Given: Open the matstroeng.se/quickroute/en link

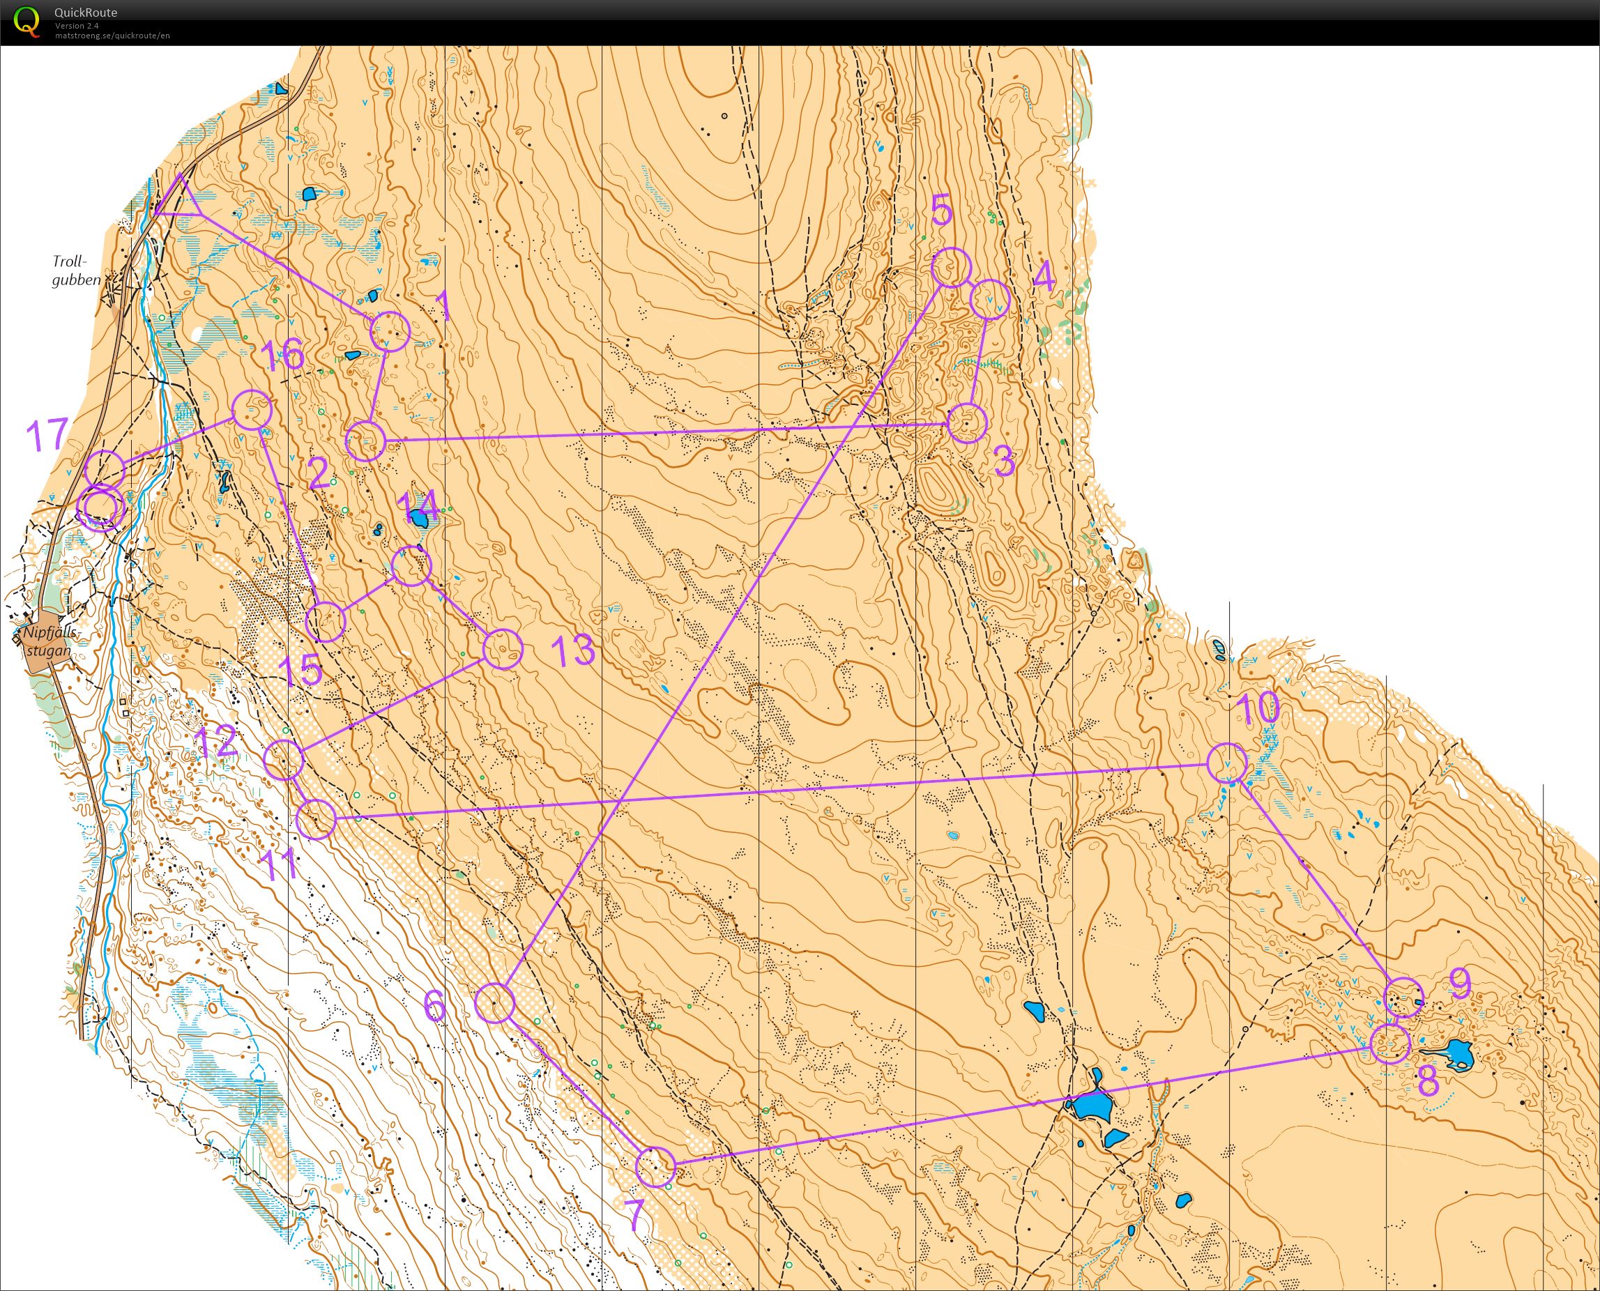Looking at the screenshot, I should [x=112, y=36].
